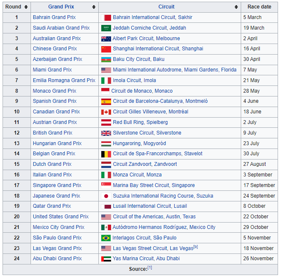Click the Qatar flag icon

click(x=106, y=206)
